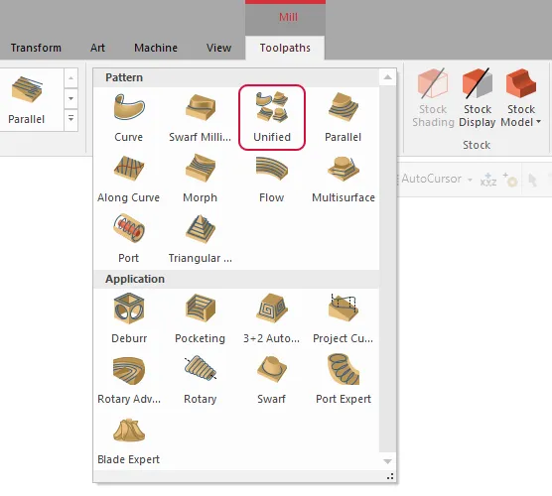Viewport: 552px width, 496px height.
Task: Open the View ribbon tab
Action: click(x=219, y=48)
